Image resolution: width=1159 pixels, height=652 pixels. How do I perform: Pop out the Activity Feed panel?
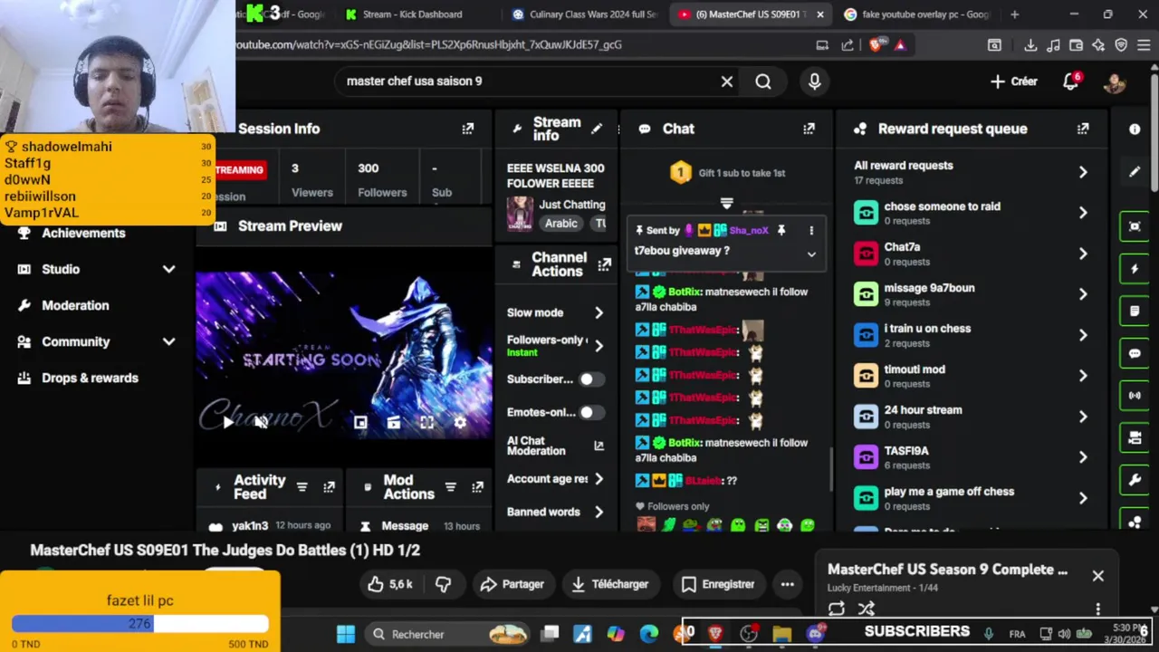[x=329, y=487]
